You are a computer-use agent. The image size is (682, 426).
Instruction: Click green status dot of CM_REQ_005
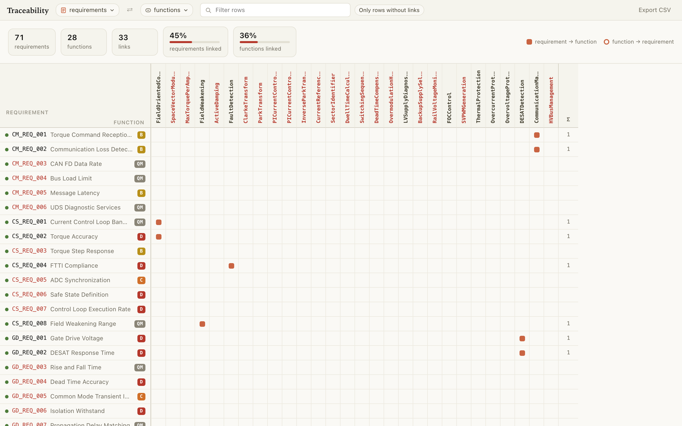pos(7,193)
